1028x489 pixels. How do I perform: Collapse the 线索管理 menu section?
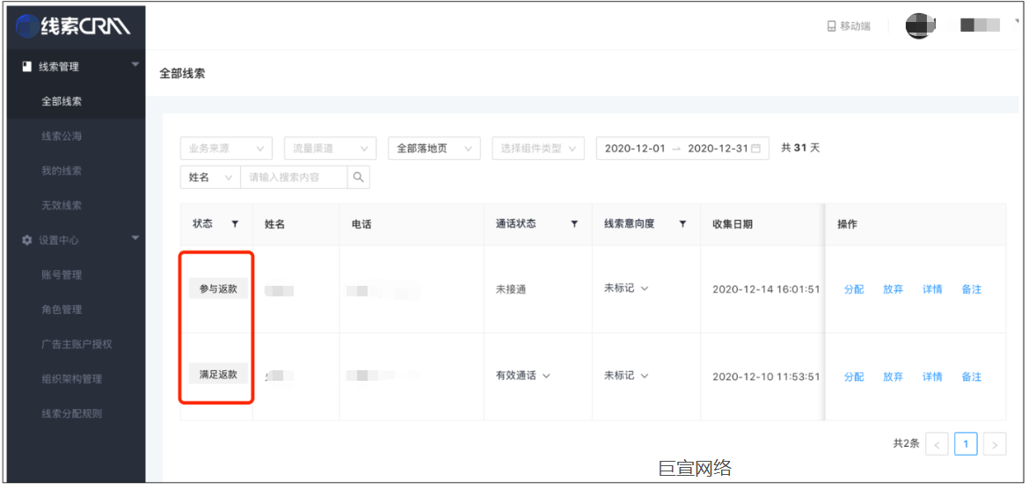tap(135, 64)
